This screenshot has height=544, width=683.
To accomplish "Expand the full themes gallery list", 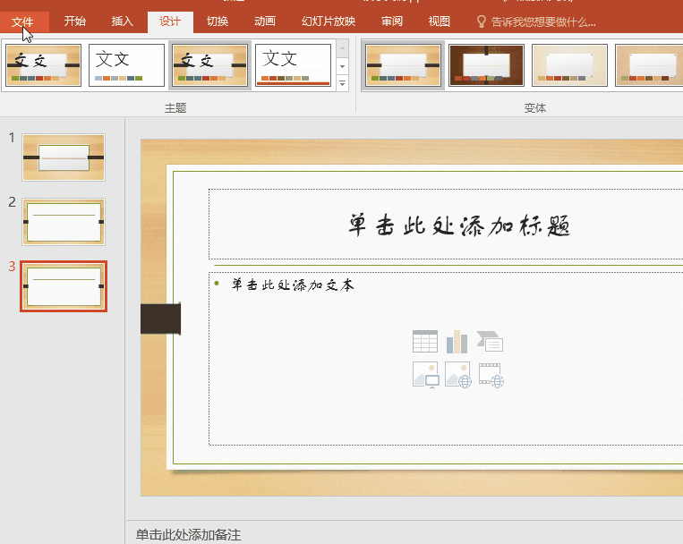I will click(342, 83).
